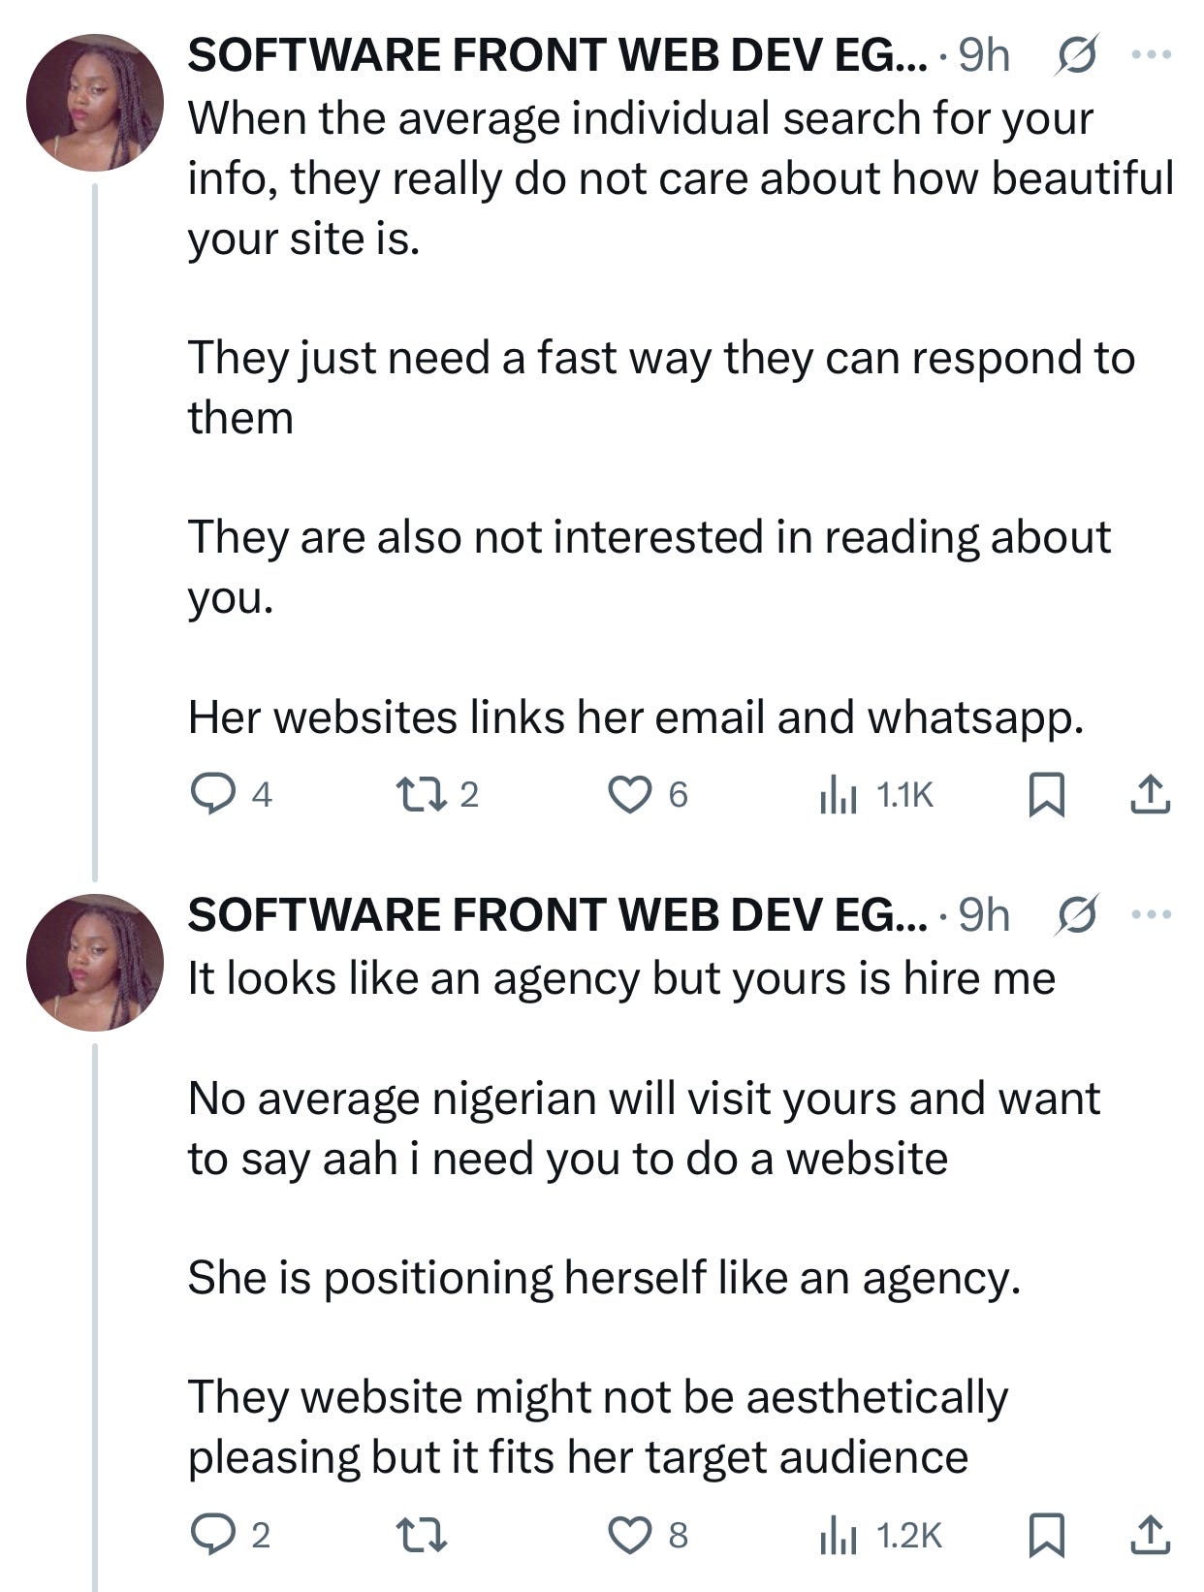1204x1592 pixels.
Task: Like the first tweet
Action: (628, 795)
